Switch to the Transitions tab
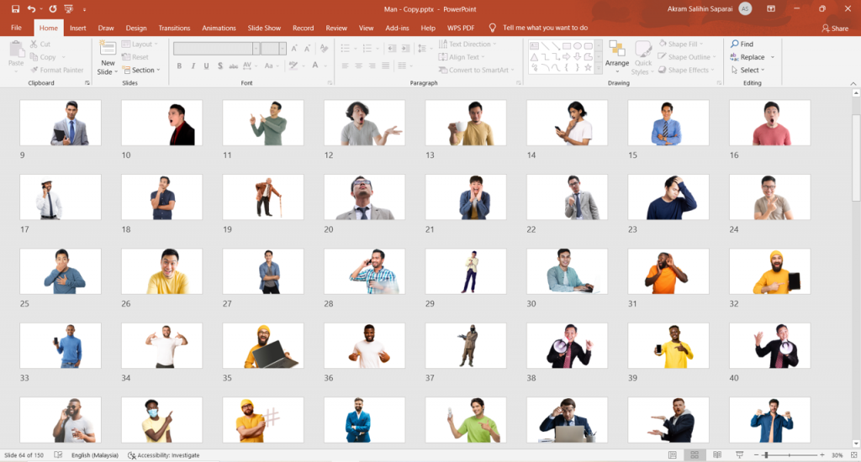 pos(174,28)
